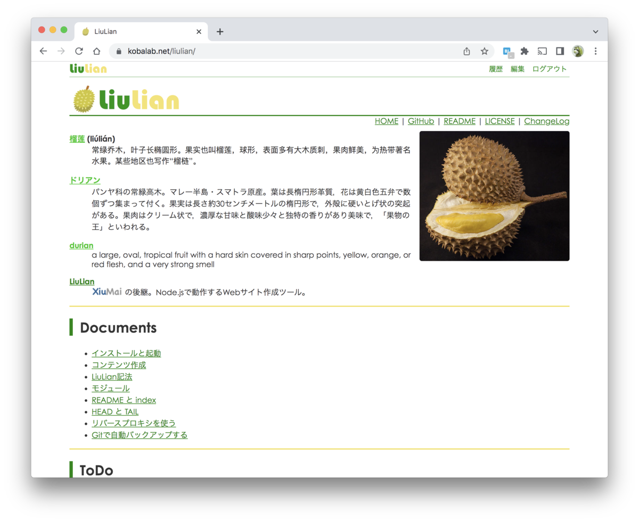
Task: Click the cast media icon
Action: tap(542, 51)
